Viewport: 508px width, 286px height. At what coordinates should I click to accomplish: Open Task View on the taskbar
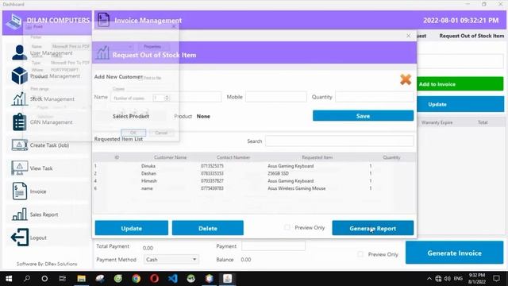point(63,279)
